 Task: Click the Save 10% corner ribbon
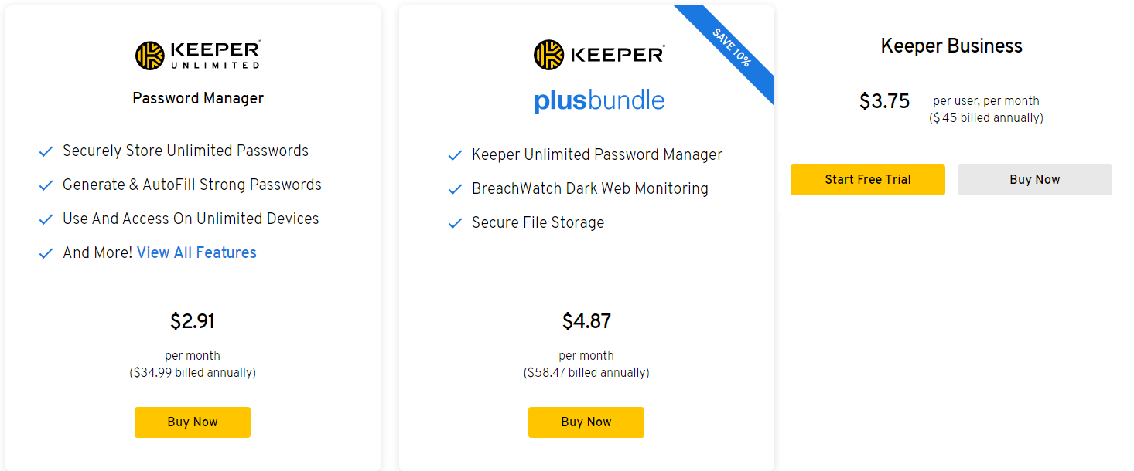click(x=729, y=48)
